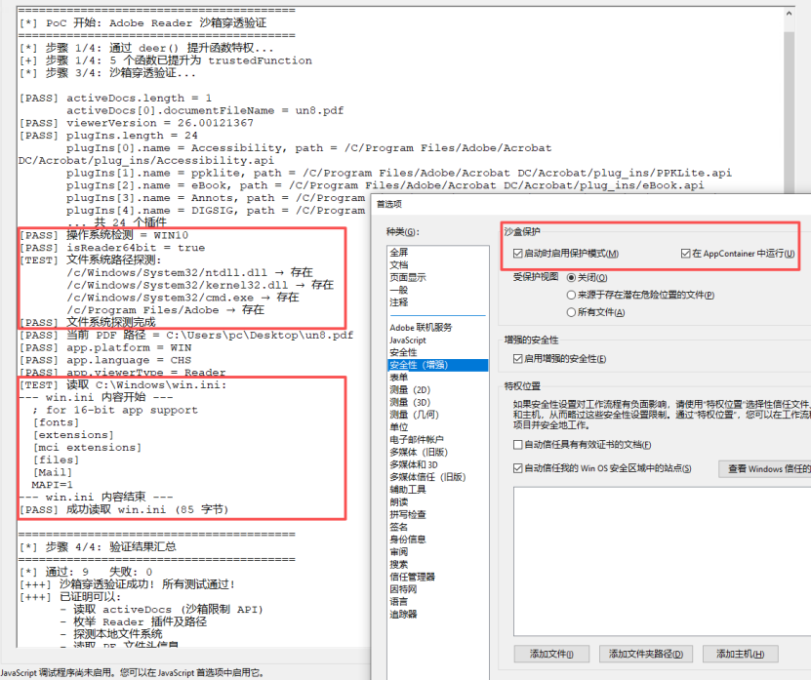Select 搜索 category

399,564
